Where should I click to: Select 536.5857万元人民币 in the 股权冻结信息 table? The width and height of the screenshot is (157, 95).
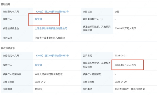tap(125, 65)
